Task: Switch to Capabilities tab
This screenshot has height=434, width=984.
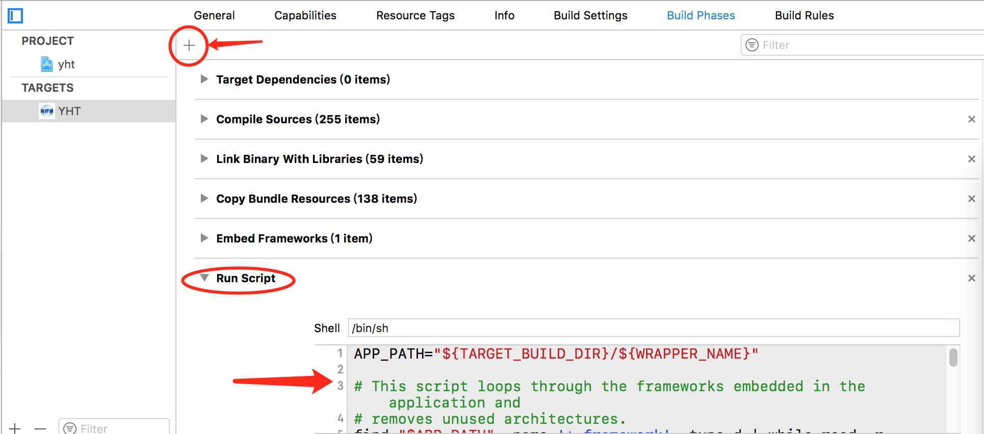Action: pyautogui.click(x=305, y=15)
